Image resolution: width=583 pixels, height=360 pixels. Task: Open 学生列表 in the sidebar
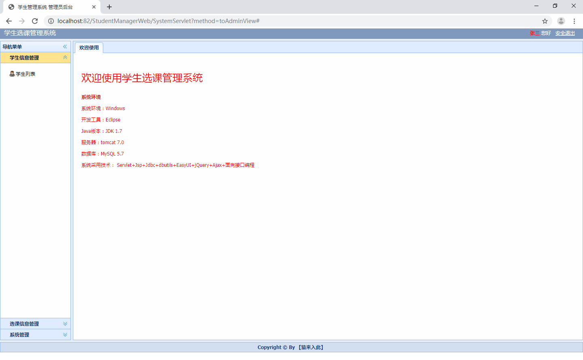pyautogui.click(x=26, y=74)
